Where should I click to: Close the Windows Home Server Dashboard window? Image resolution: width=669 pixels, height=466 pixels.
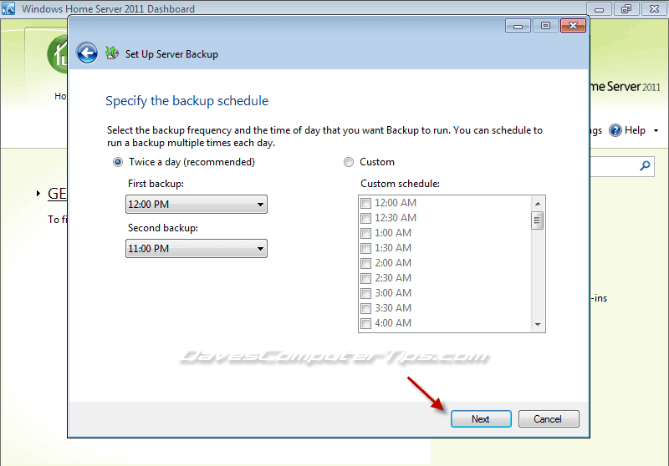654,9
